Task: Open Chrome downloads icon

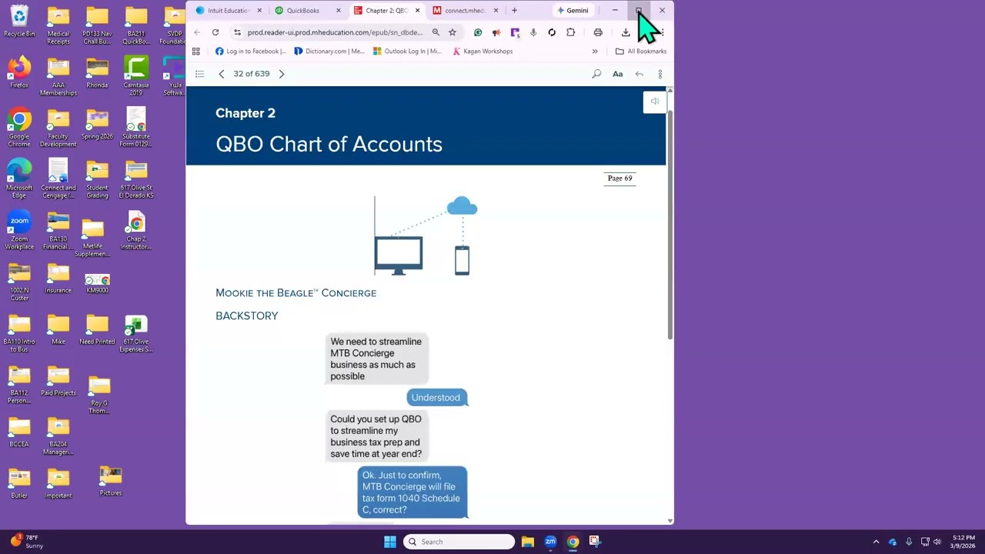Action: pos(626,32)
